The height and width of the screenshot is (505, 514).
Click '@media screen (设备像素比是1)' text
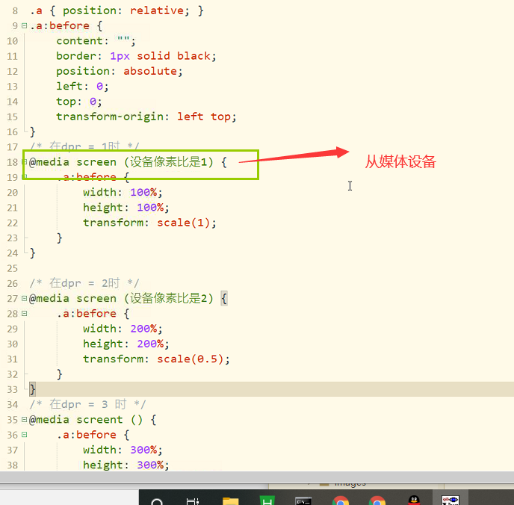click(122, 162)
